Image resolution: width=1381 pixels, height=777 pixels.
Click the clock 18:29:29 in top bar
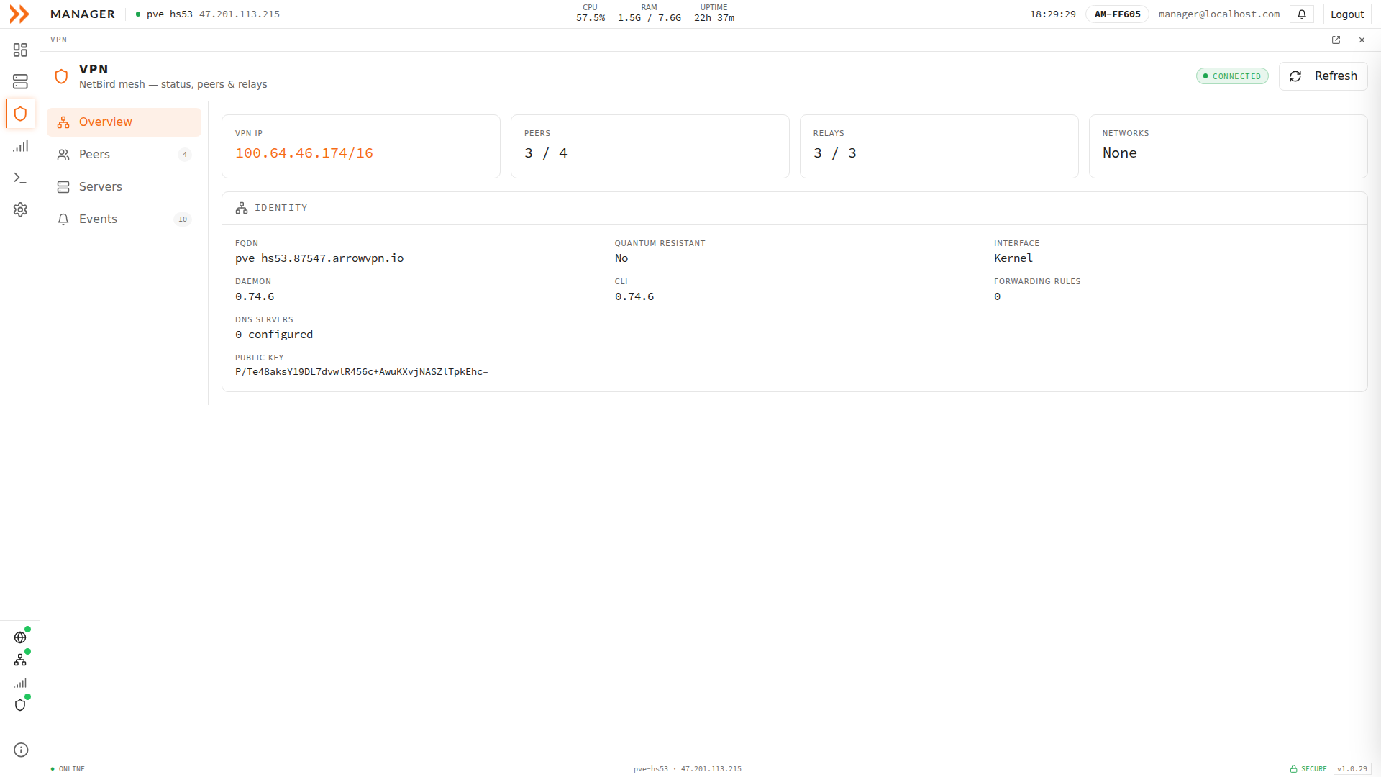pyautogui.click(x=1052, y=14)
